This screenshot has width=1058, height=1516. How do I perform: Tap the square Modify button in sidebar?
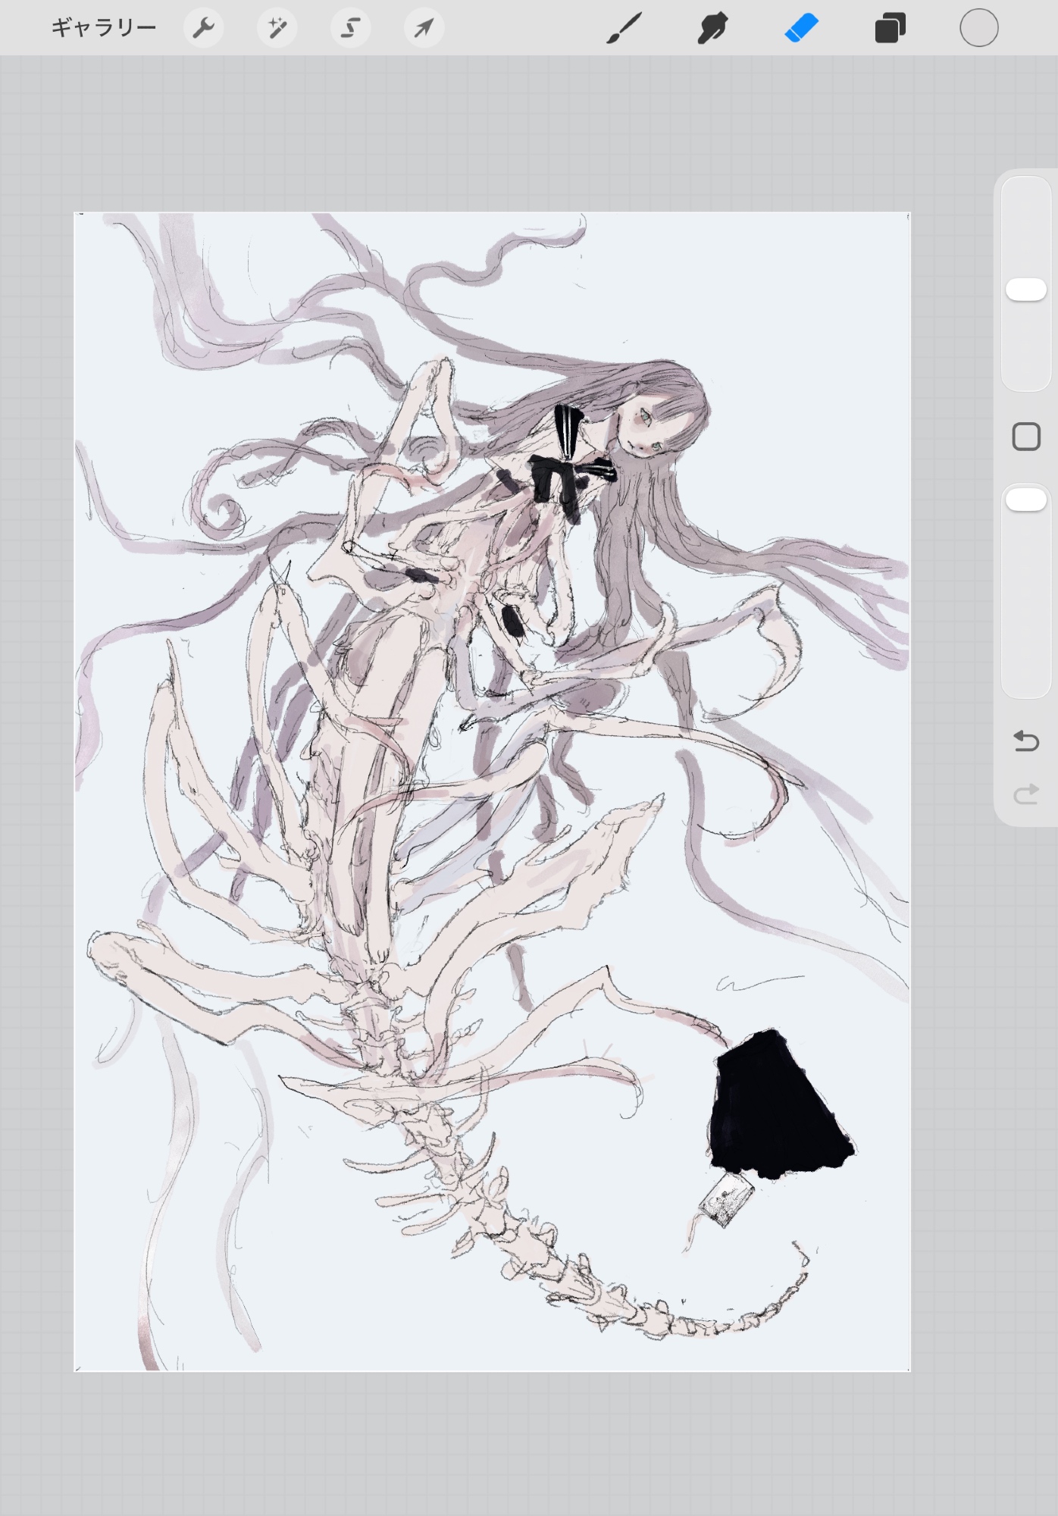1025,437
